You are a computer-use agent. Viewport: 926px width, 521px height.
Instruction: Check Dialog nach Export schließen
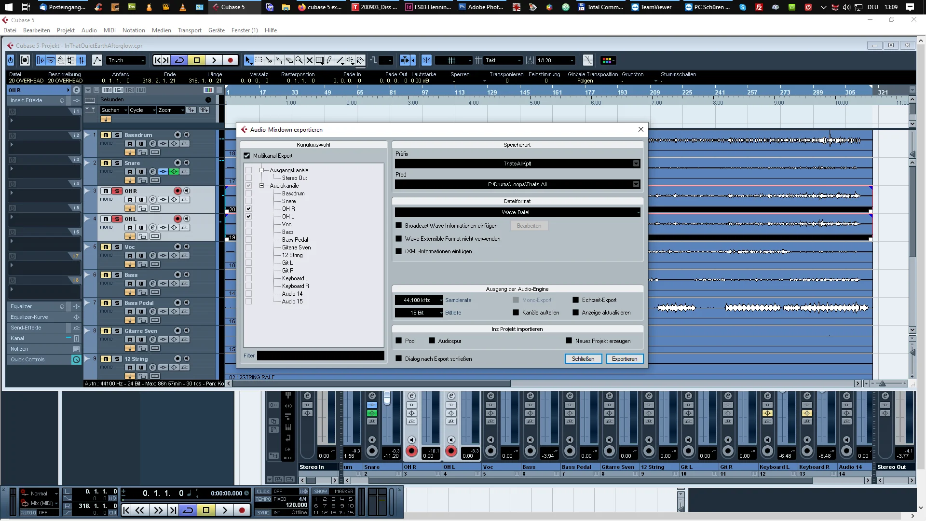click(398, 359)
